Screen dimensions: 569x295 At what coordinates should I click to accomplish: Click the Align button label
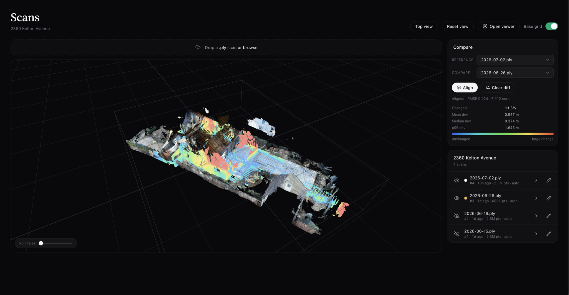pyautogui.click(x=468, y=87)
